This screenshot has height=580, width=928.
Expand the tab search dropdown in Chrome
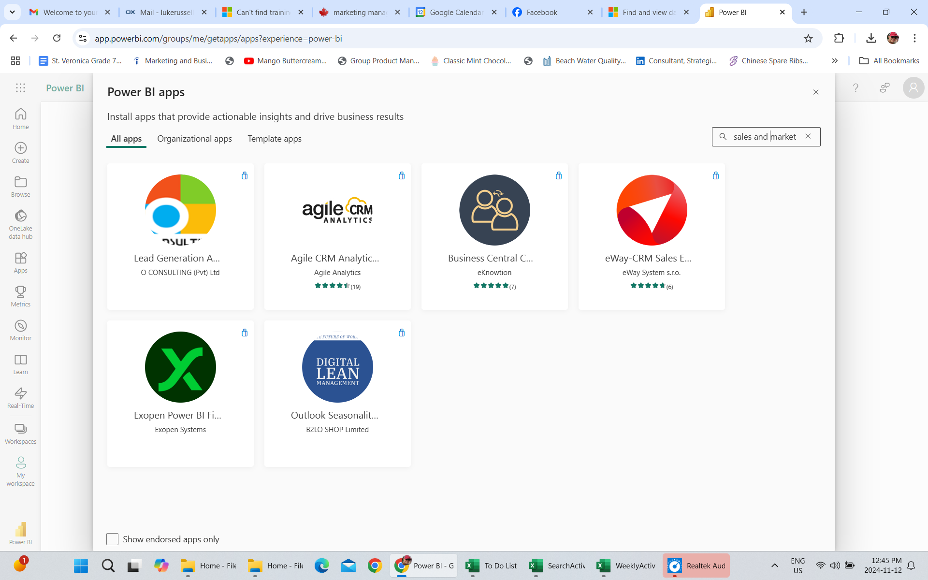coord(12,12)
